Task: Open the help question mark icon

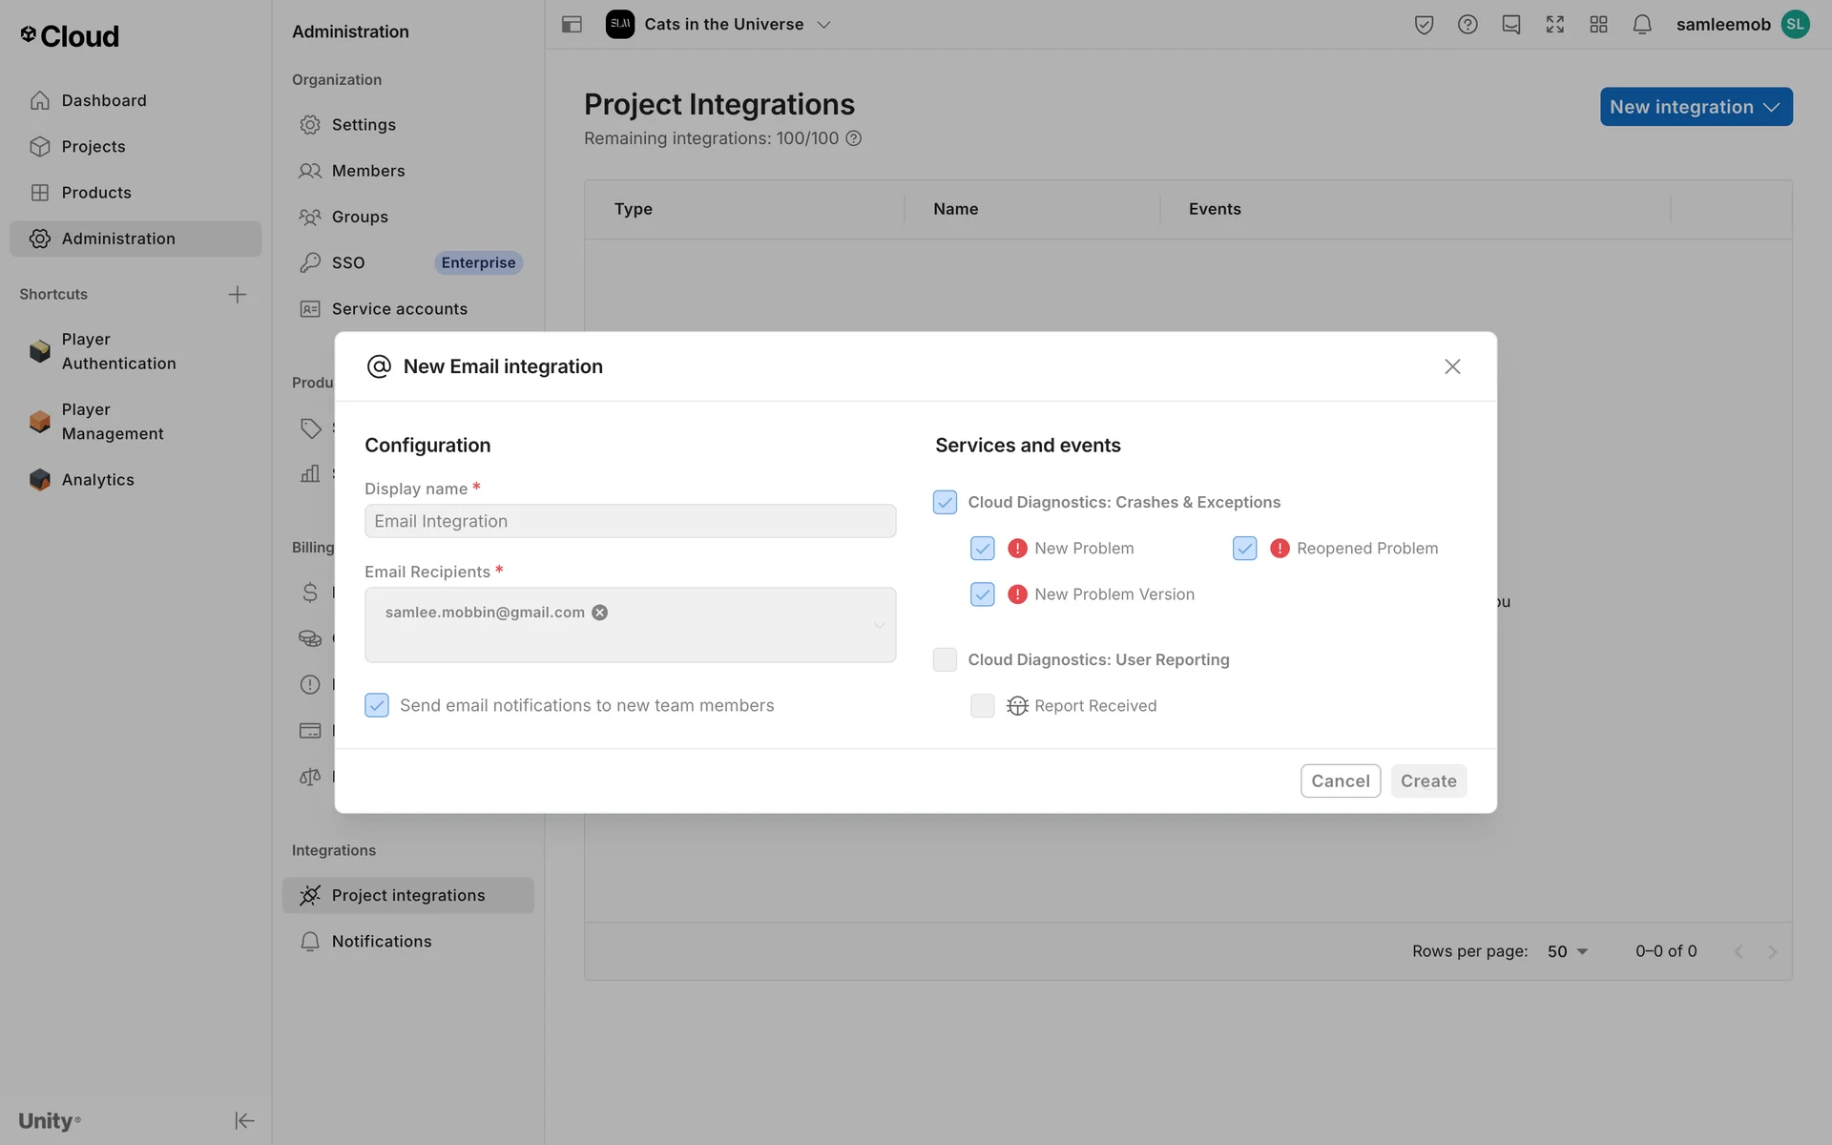Action: (1468, 25)
